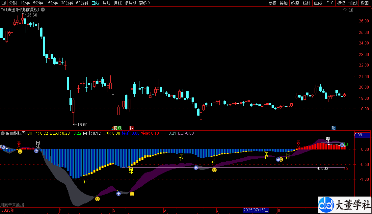The image size is (372, 214).
Task: Toggle the left sidebar panel icon
Action: tap(4, 3)
